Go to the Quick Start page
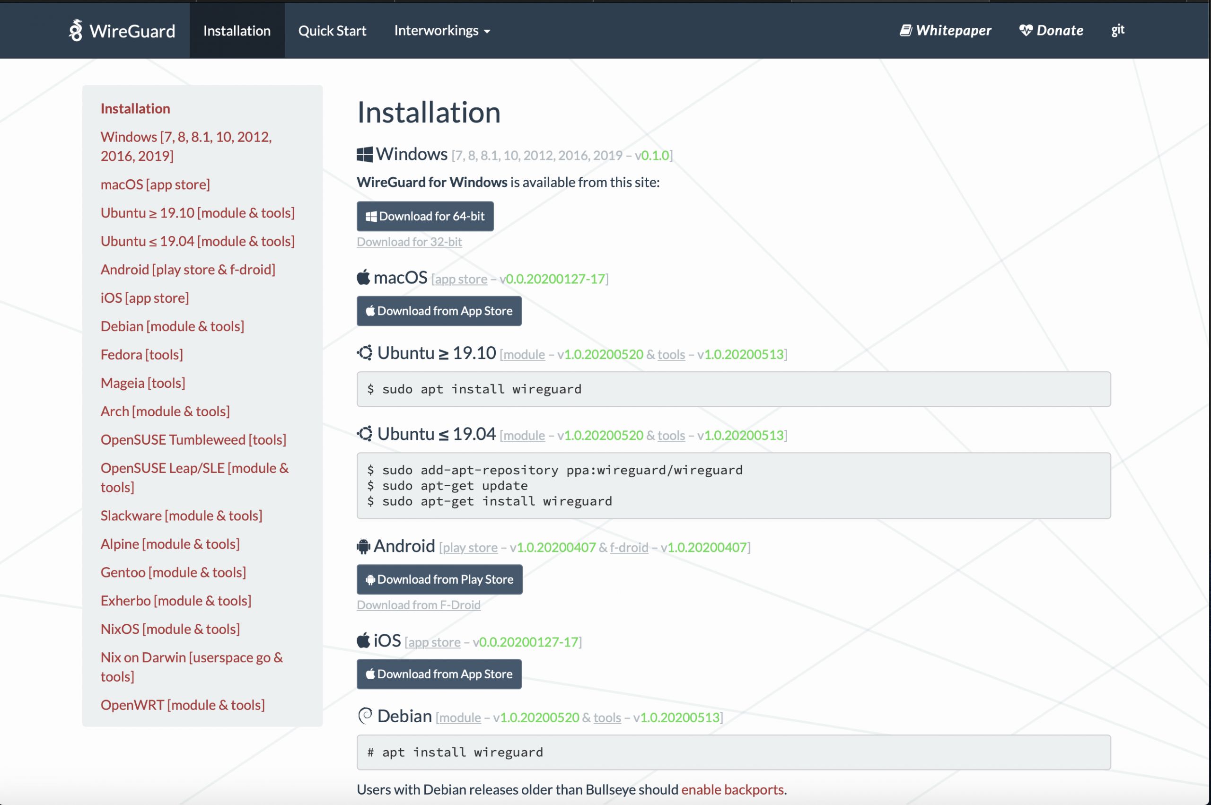The height and width of the screenshot is (805, 1211). coord(332,30)
